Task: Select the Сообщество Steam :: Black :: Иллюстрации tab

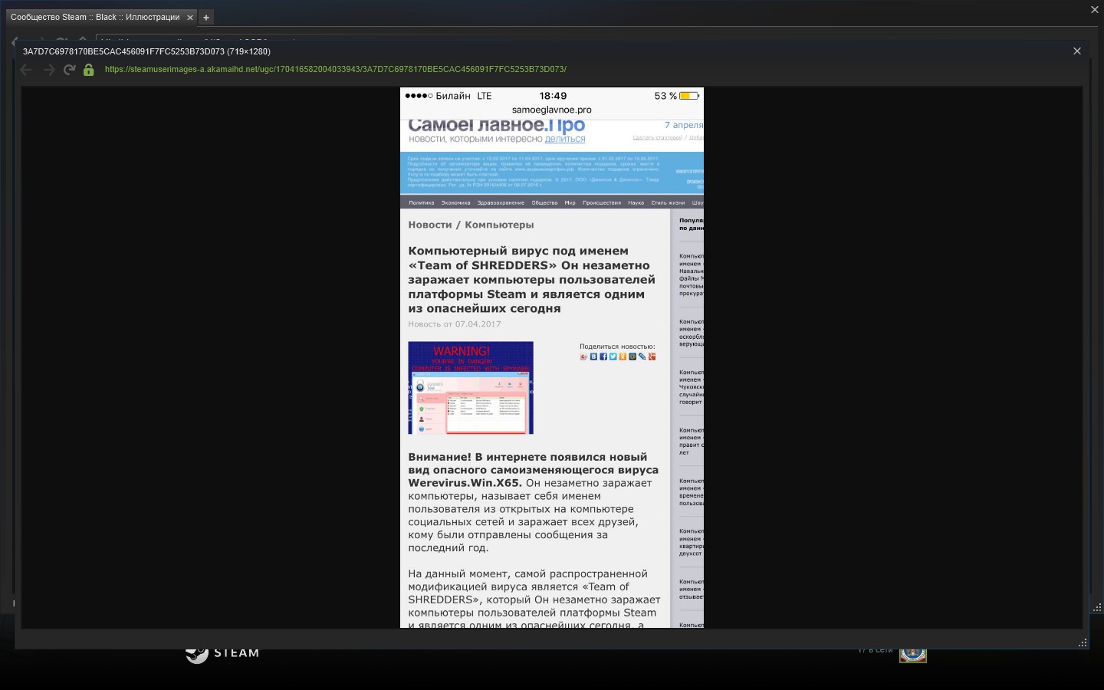Action: pos(95,17)
